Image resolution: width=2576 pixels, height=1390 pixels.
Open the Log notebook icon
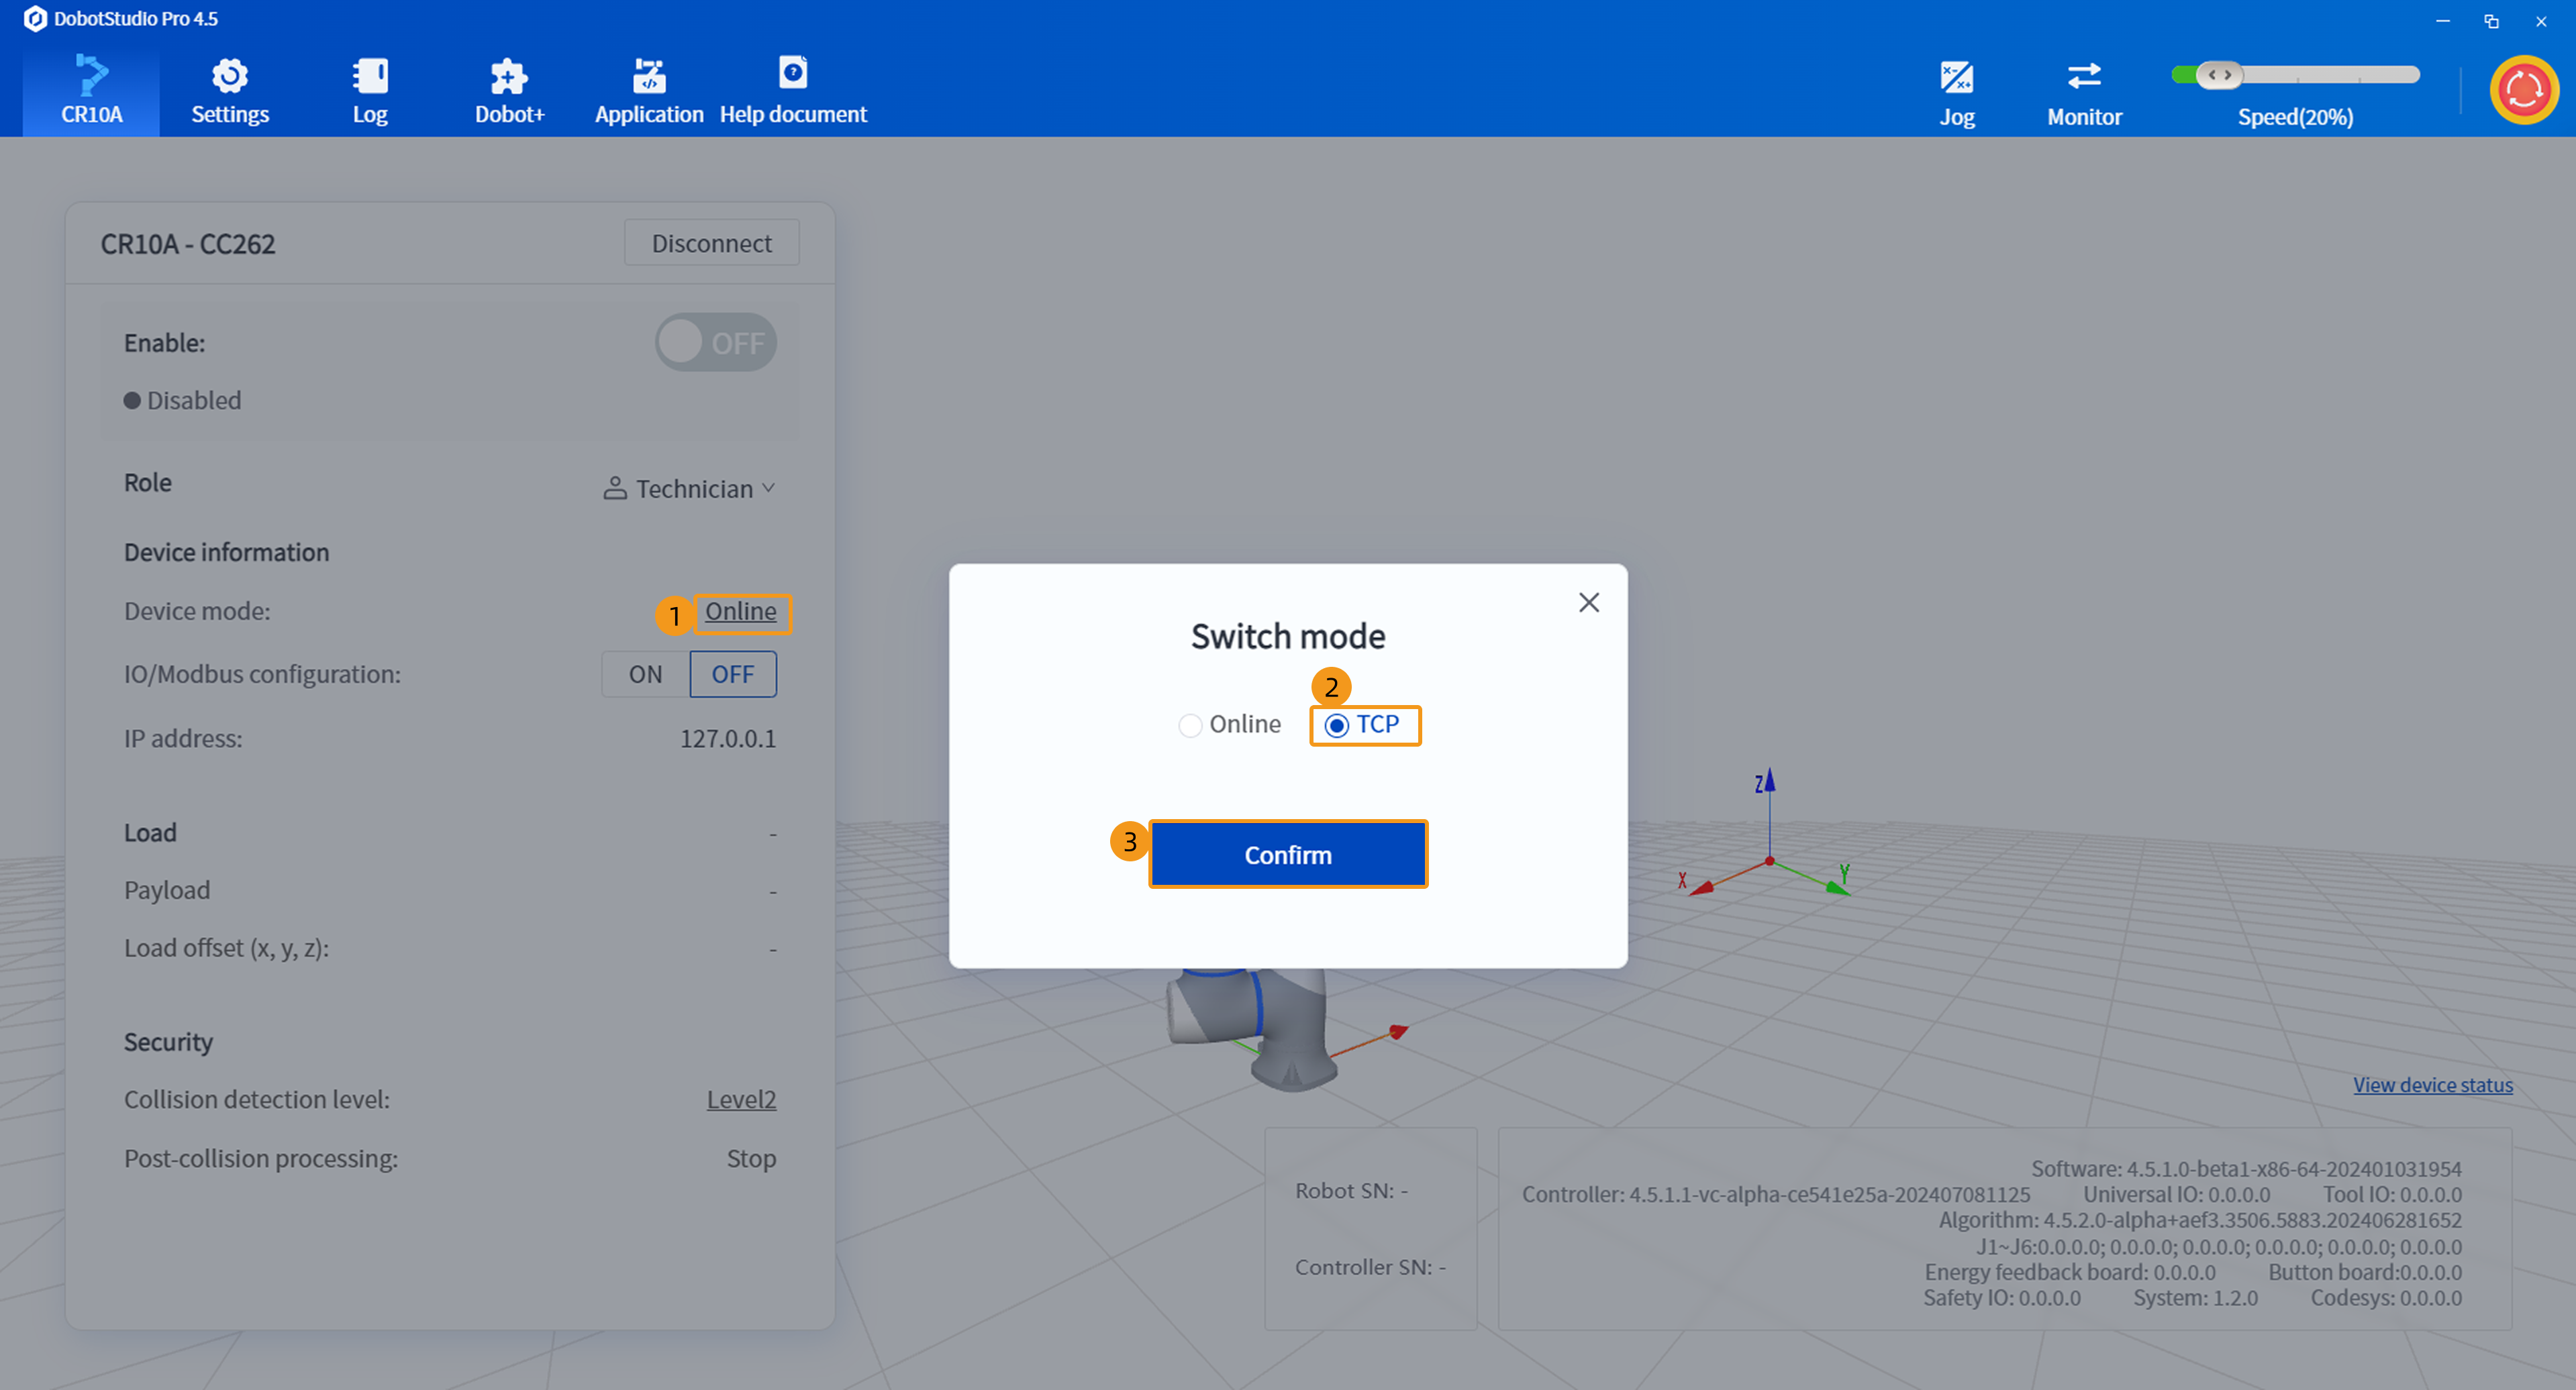click(x=370, y=77)
